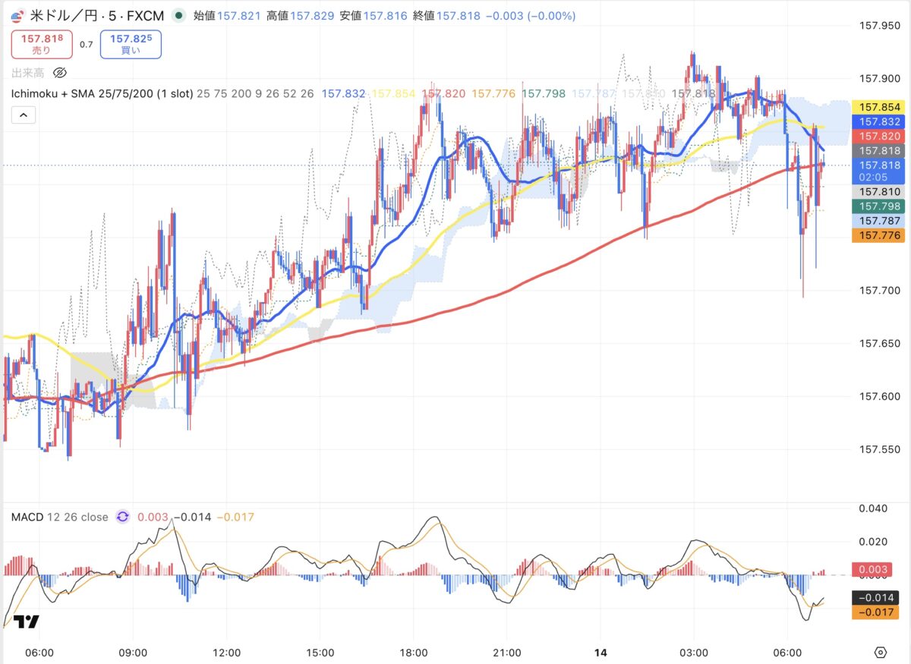Select the MACD 12 26 close indicator label
Viewport: 911px width, 664px height.
tap(59, 517)
